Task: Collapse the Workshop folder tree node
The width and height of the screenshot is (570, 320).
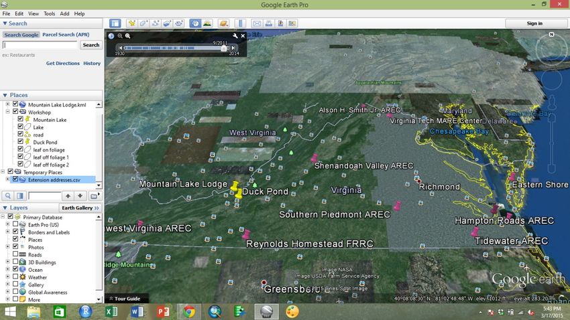Action: pos(7,111)
